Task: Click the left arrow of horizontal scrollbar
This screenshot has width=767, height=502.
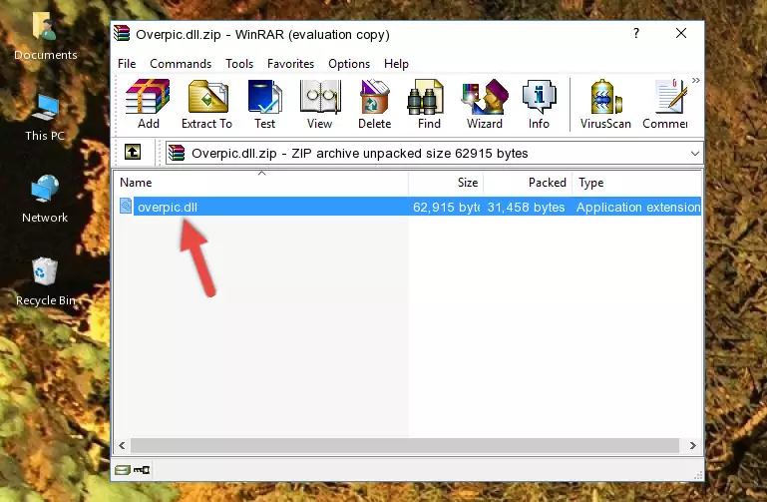Action: (123, 445)
